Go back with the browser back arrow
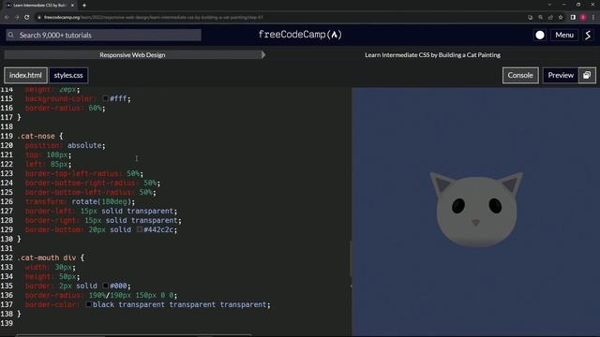 [x=7, y=17]
